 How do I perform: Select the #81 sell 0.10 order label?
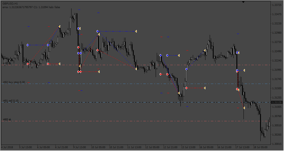[x=11, y=100]
